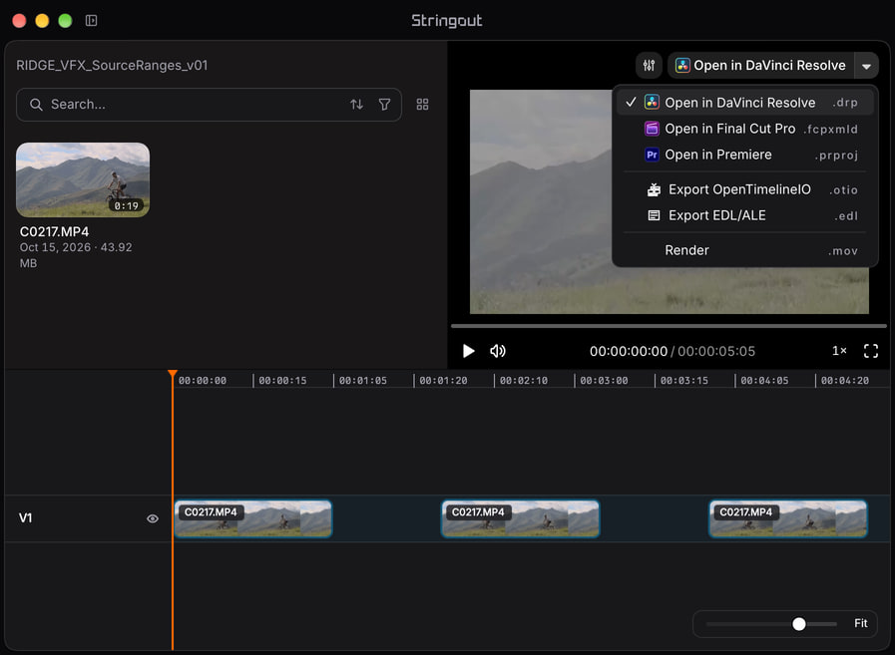Click the 00:04:20 ruler timecode
Image resolution: width=895 pixels, height=655 pixels.
(845, 381)
